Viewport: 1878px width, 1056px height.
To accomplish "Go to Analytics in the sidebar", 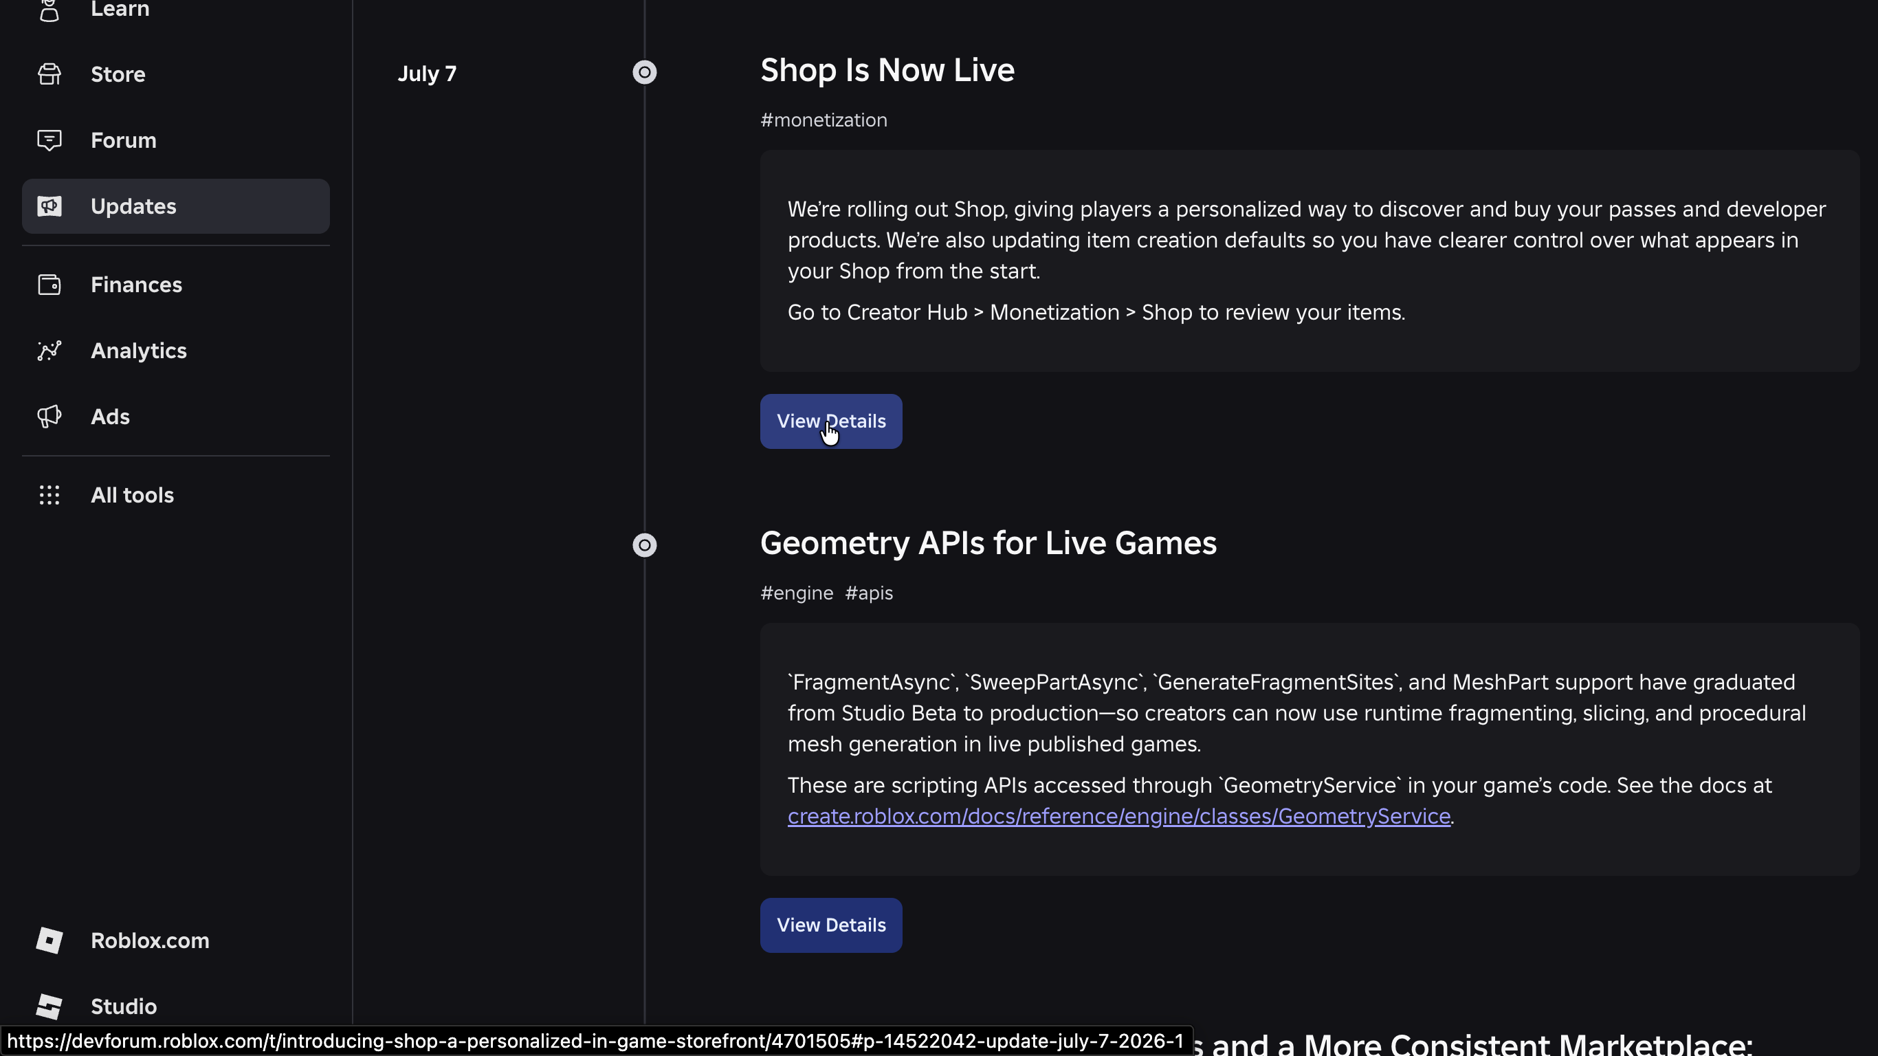I will coord(176,351).
